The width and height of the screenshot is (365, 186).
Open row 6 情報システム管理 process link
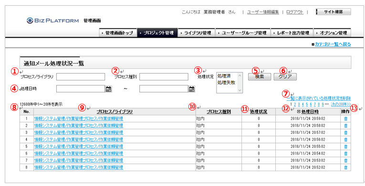click(x=79, y=153)
